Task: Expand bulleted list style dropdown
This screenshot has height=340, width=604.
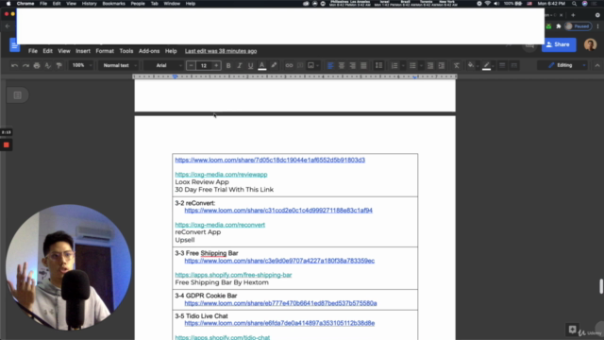Action: pos(421,65)
